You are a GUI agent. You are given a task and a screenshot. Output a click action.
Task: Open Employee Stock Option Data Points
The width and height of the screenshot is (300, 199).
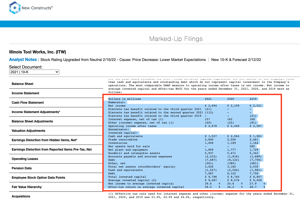pyautogui.click(x=38, y=177)
